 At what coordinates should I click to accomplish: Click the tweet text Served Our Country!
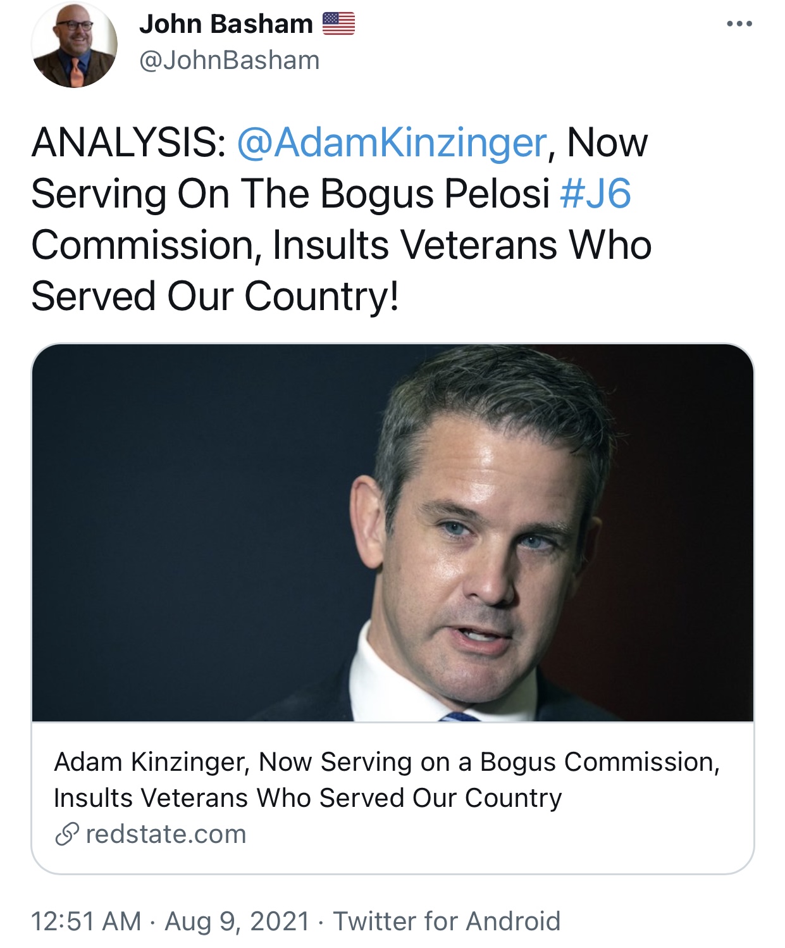215,296
